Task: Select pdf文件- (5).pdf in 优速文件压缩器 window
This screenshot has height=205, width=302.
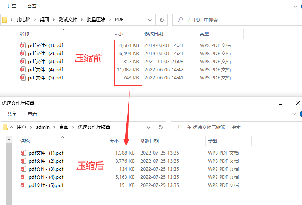Action: [46, 185]
